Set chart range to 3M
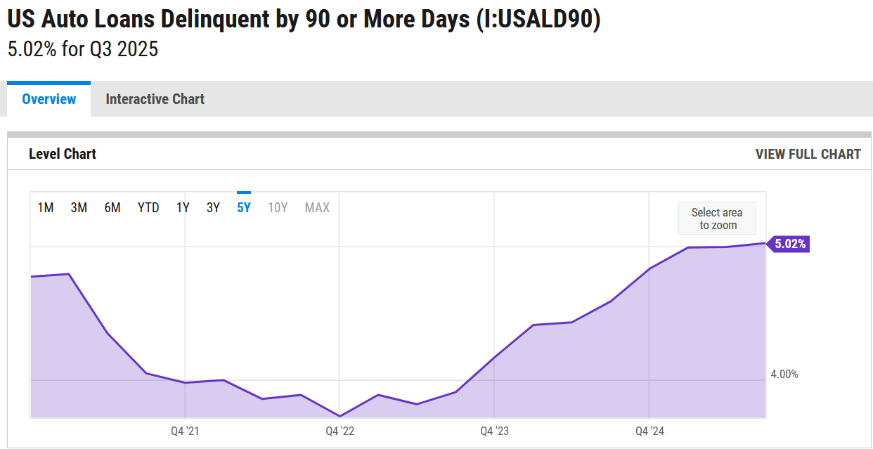This screenshot has height=449, width=873. coord(79,207)
